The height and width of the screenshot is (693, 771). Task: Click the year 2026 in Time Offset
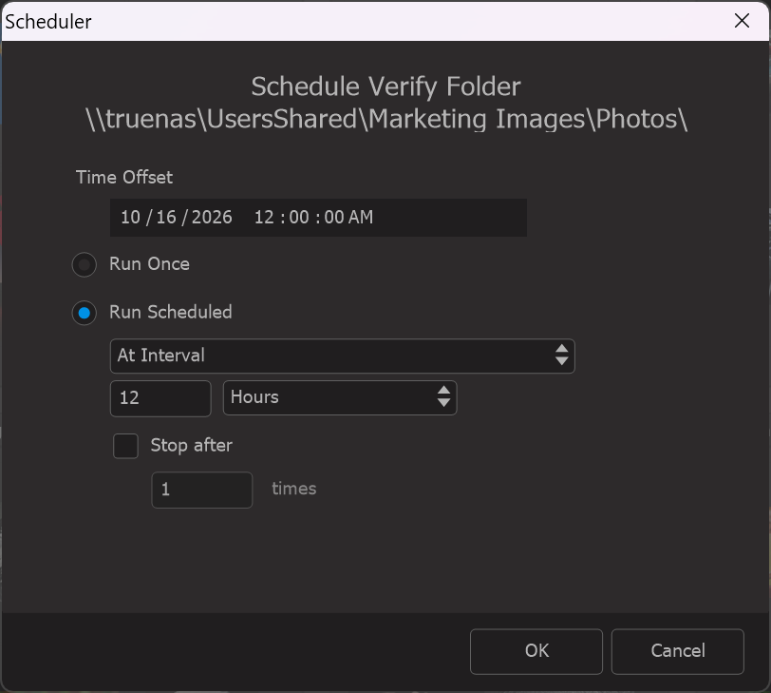coord(212,217)
